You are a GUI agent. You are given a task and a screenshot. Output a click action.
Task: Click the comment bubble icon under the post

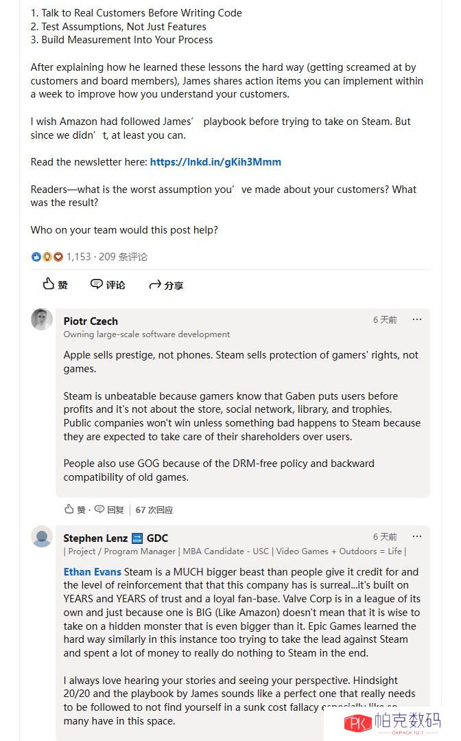point(97,284)
